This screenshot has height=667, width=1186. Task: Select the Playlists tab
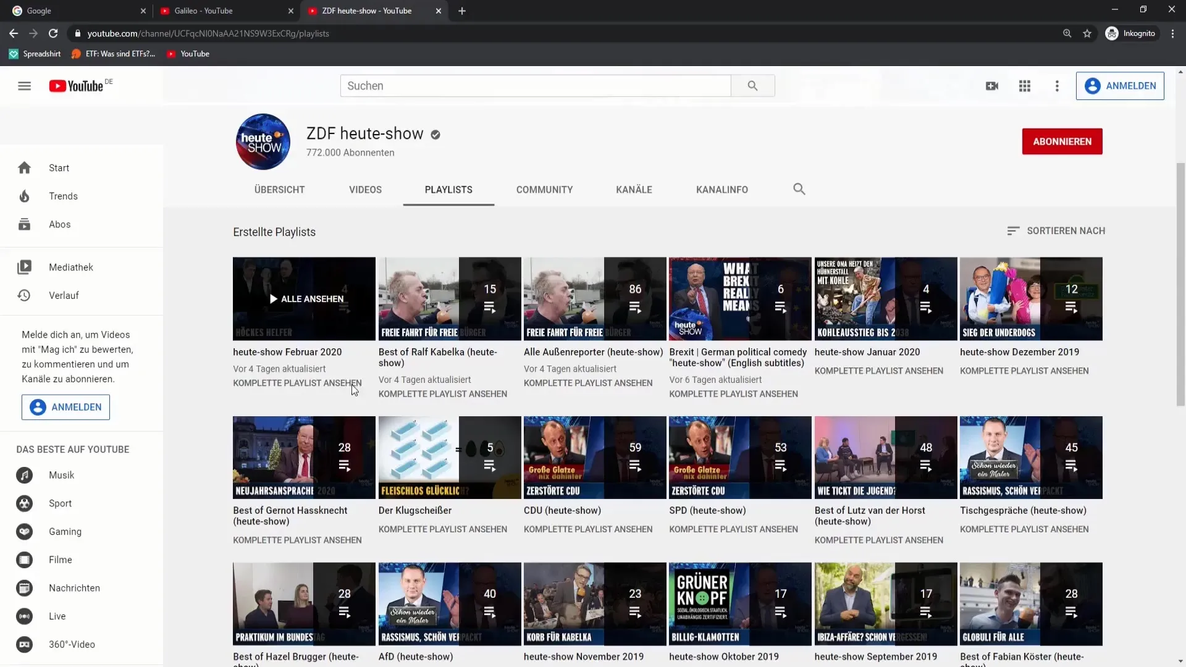[x=448, y=190]
